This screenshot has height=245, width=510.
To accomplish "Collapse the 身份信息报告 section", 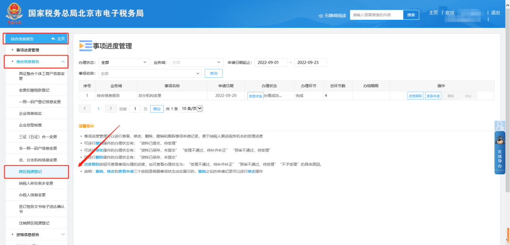I will coord(63,62).
